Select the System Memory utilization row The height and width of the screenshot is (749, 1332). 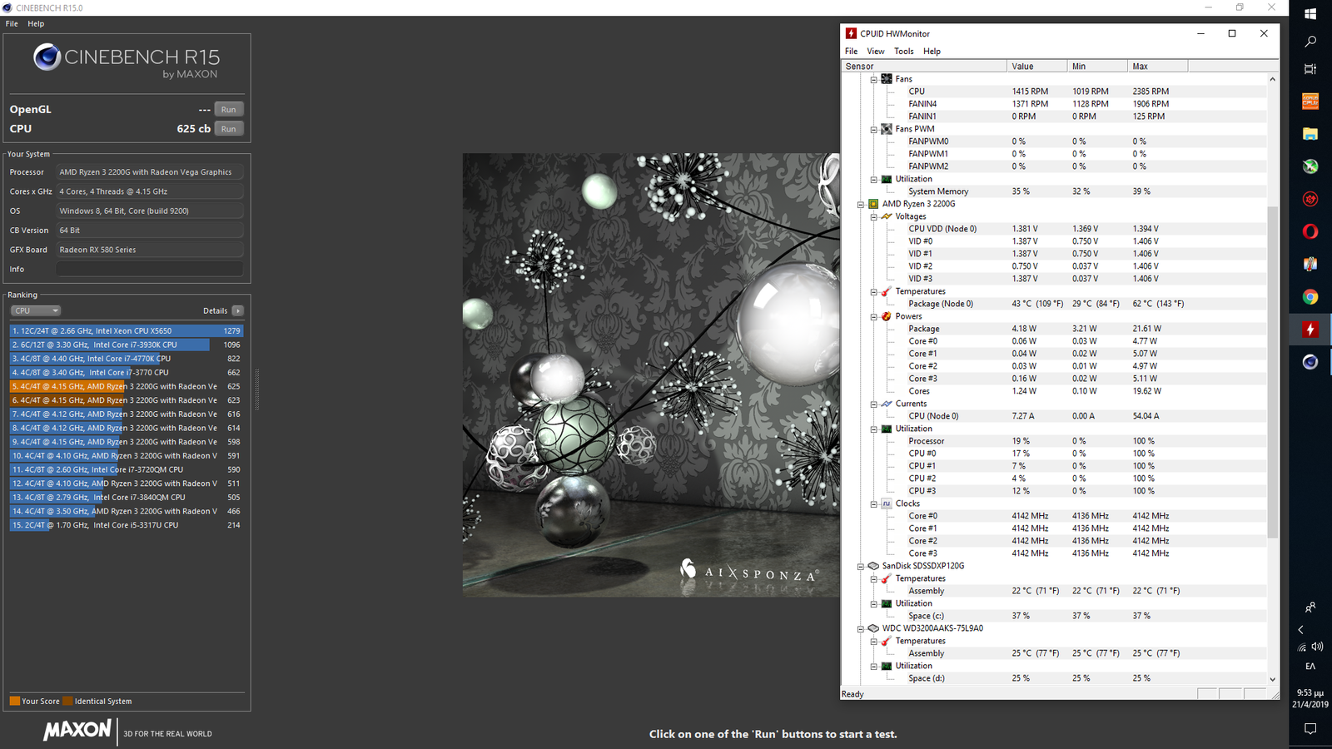click(1056, 191)
